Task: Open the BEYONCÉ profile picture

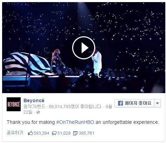Action: click(14, 104)
